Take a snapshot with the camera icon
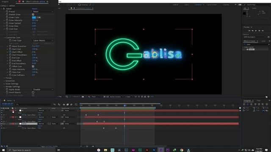Image resolution: width=271 pixels, height=152 pixels. pos(83,97)
